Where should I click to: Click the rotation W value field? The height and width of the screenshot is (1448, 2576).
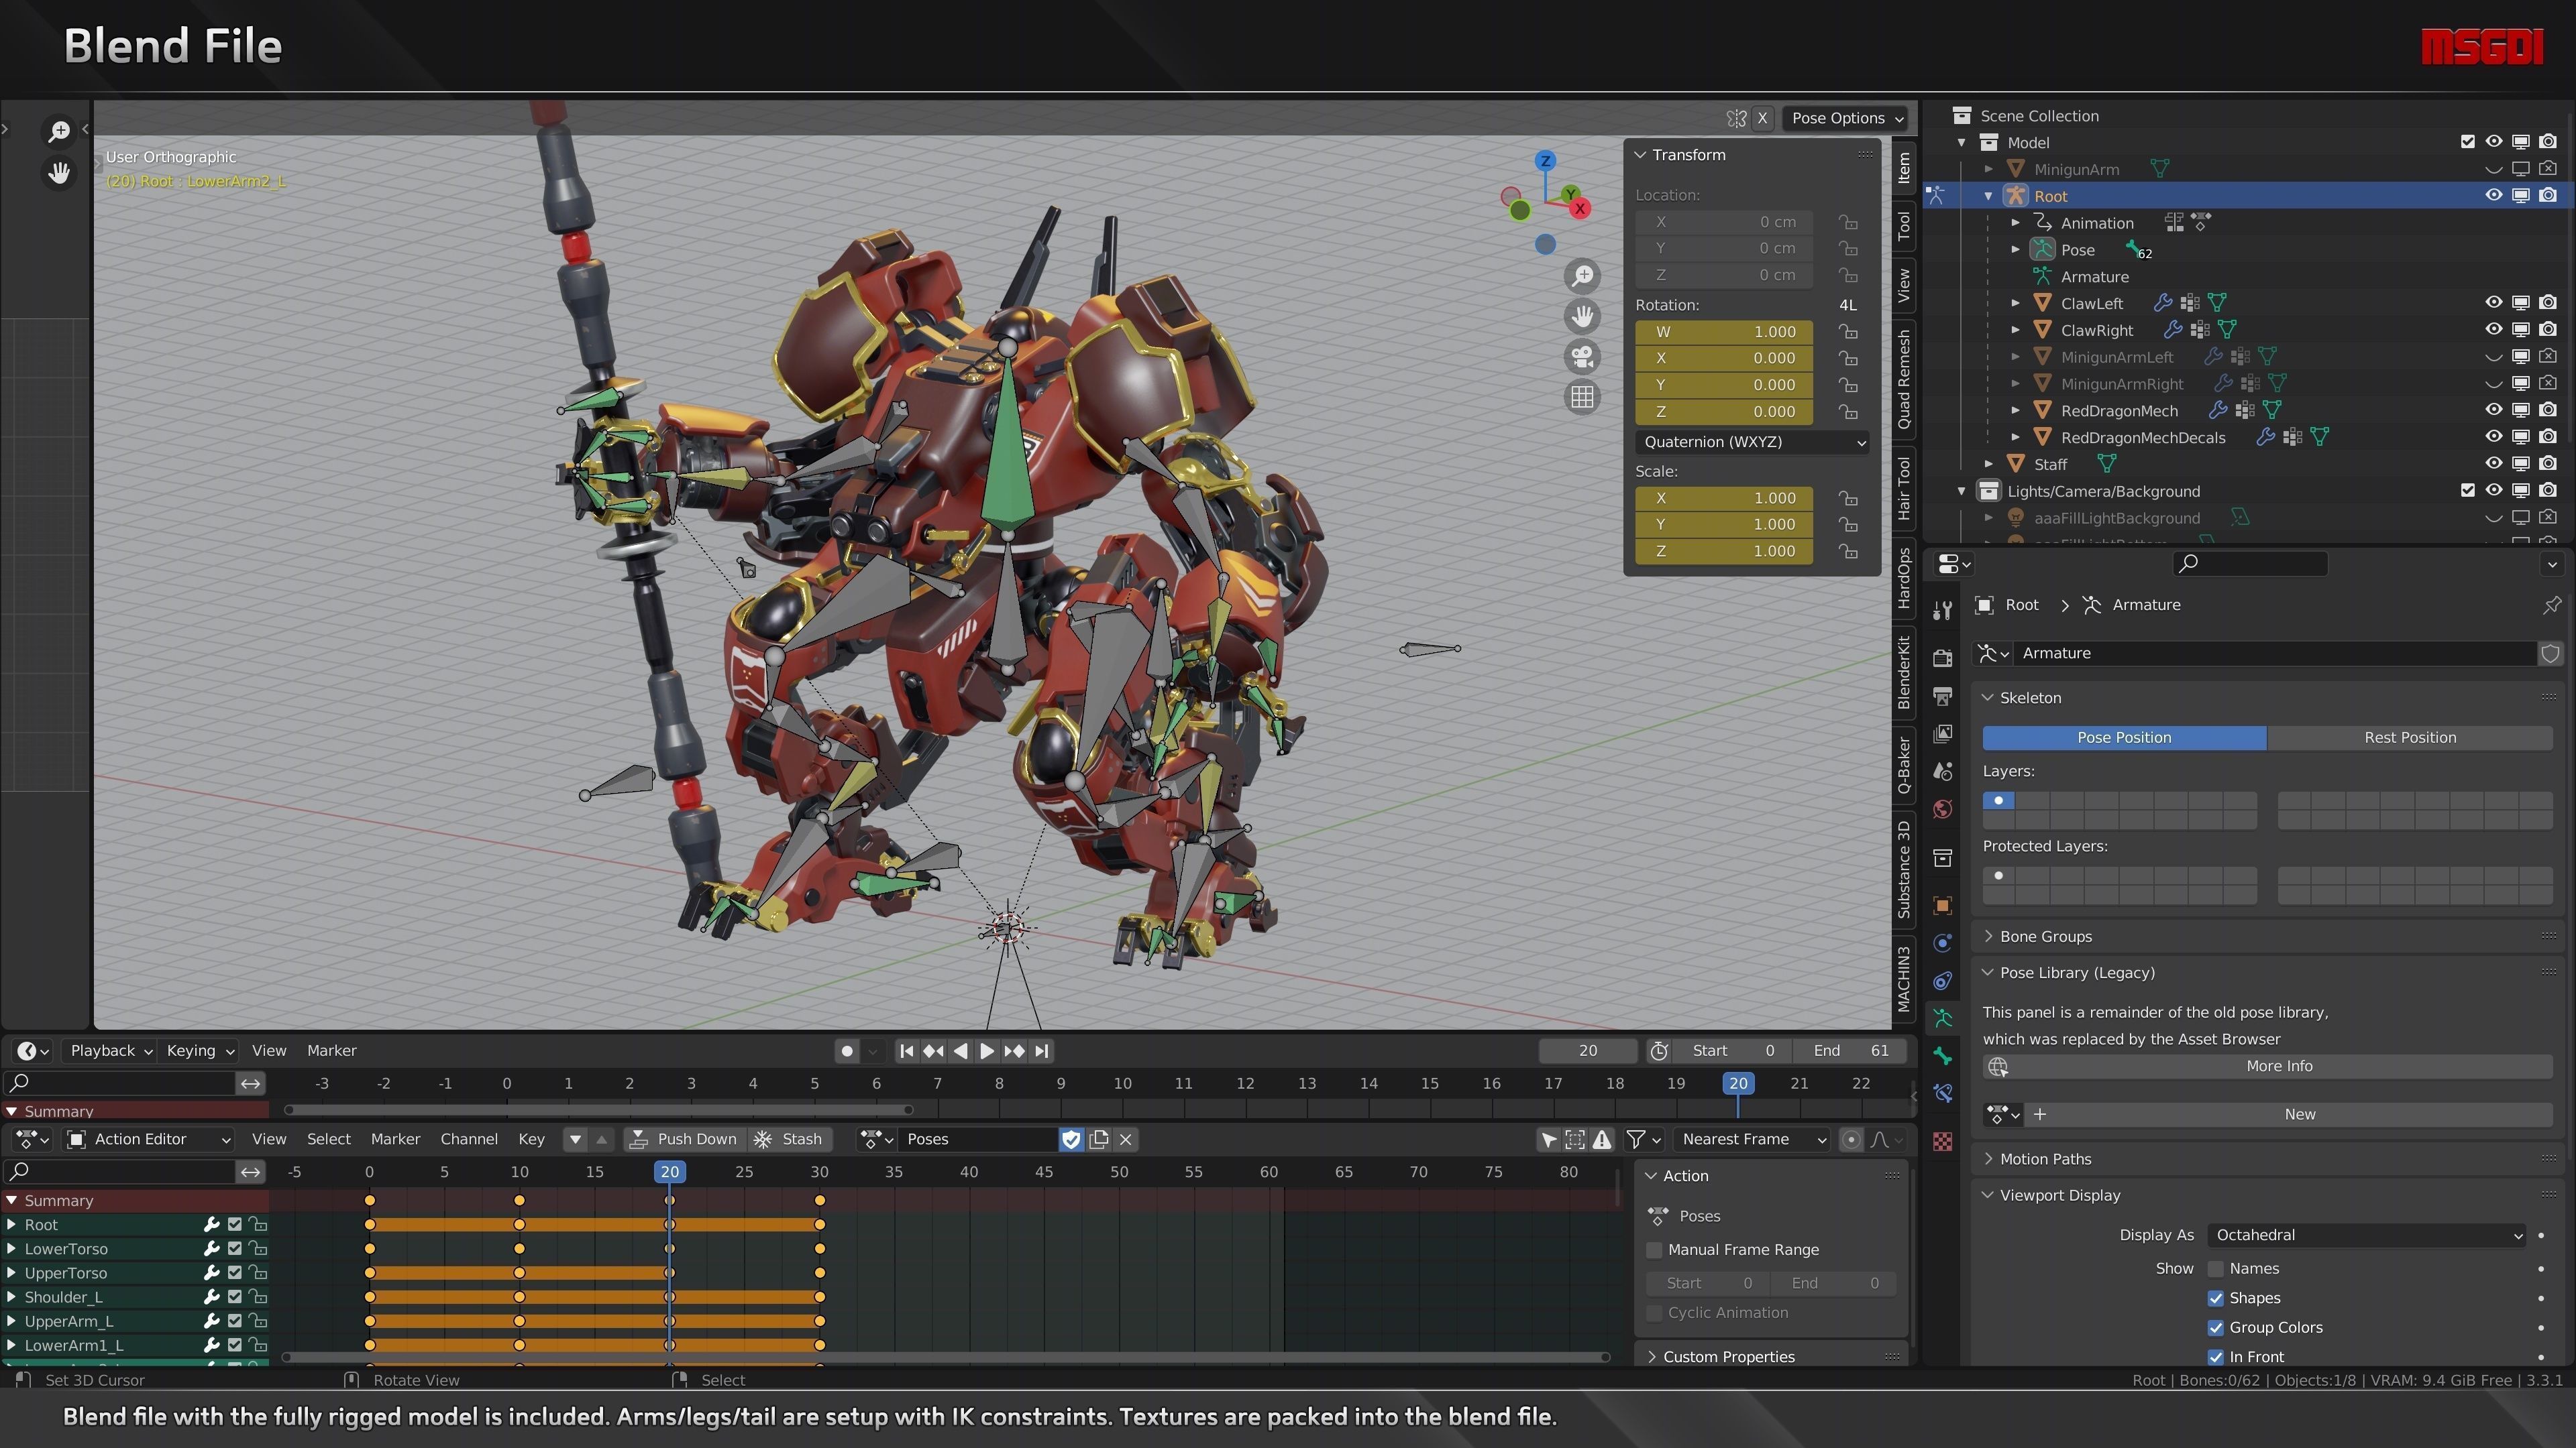coord(1724,332)
